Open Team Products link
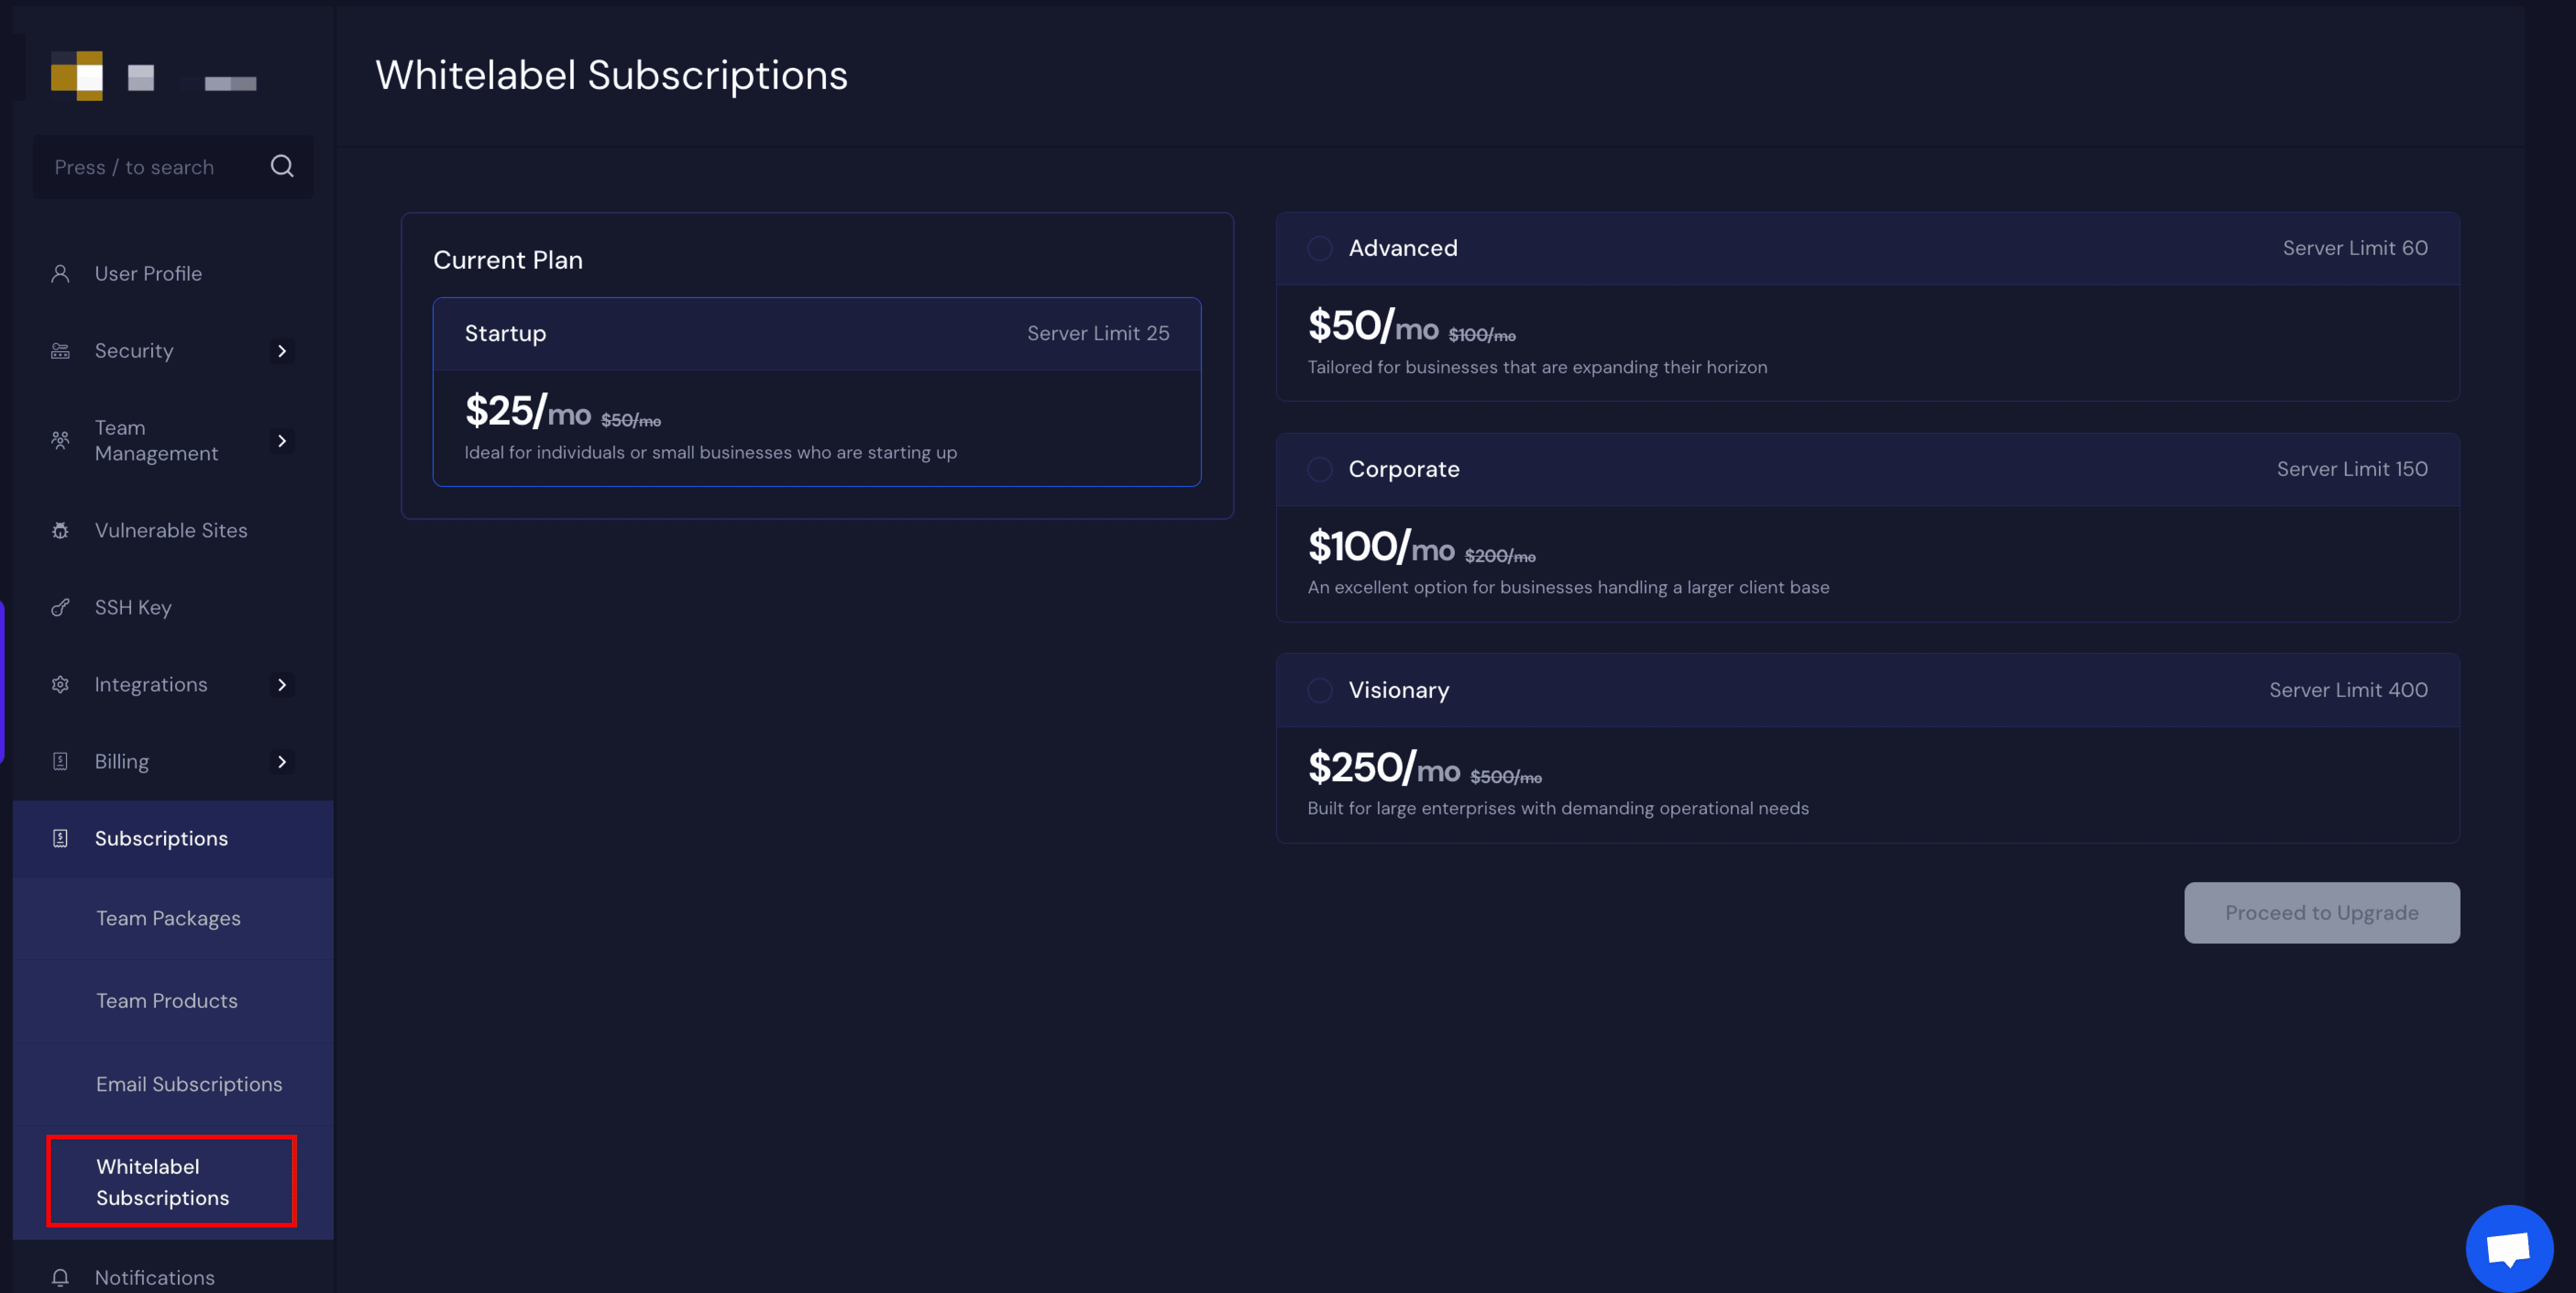Image resolution: width=2576 pixels, height=1293 pixels. point(167,1001)
